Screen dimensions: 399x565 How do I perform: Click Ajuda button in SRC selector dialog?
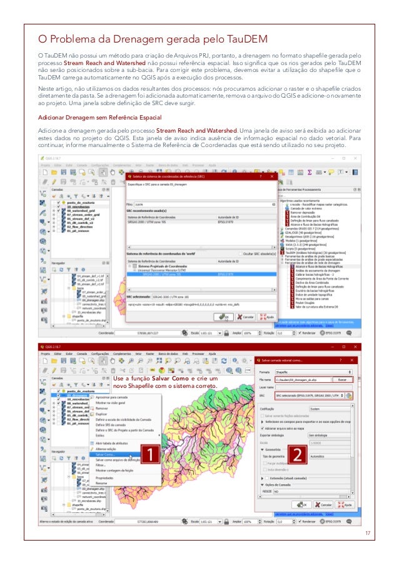(268, 317)
